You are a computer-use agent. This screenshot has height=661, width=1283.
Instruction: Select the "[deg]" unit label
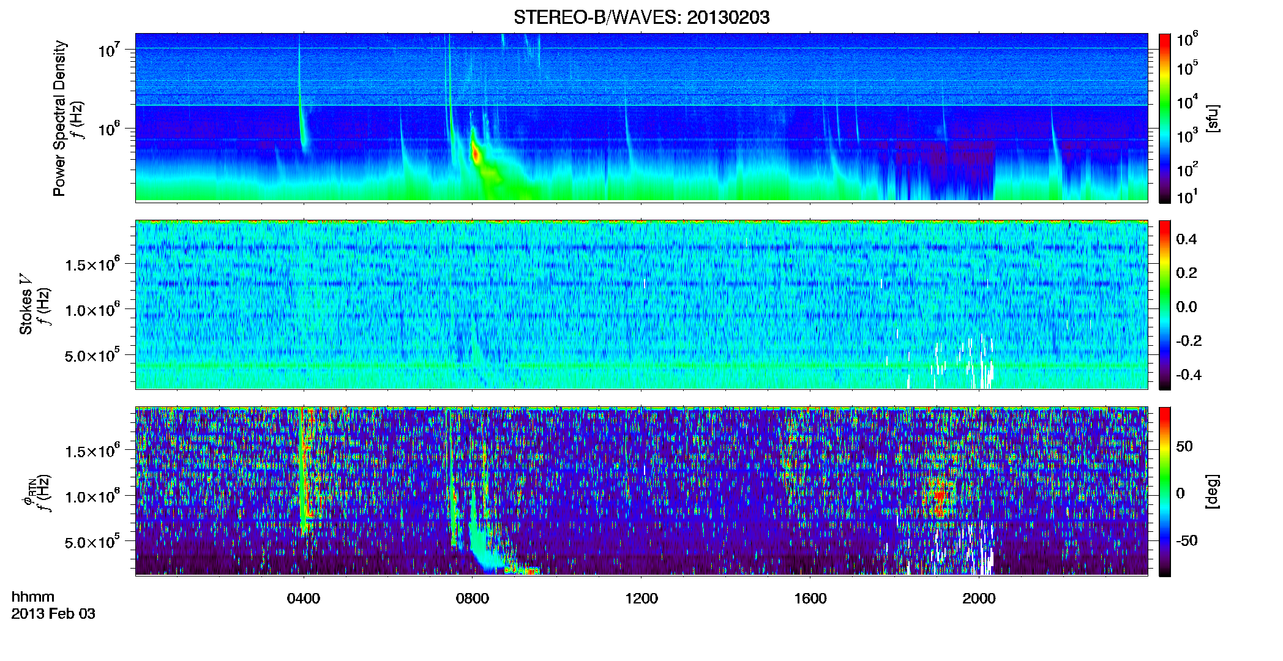tap(1213, 491)
